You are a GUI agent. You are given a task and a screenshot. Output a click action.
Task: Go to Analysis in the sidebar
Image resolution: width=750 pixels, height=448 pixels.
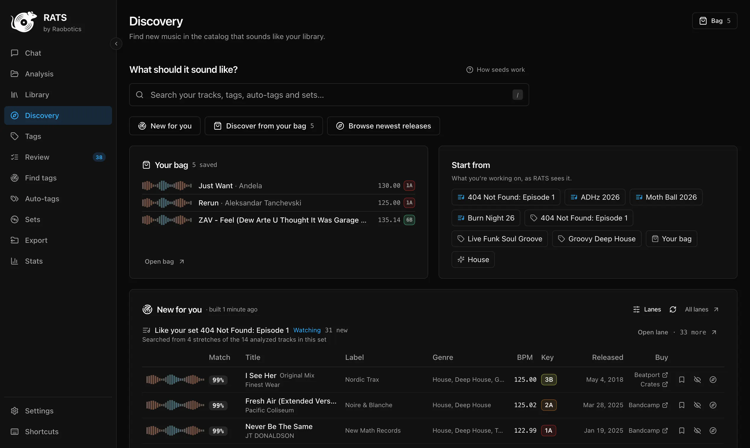point(58,74)
